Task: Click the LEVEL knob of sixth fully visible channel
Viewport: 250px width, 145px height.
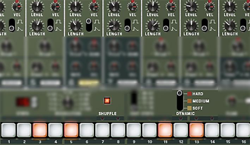Action: click(230, 6)
